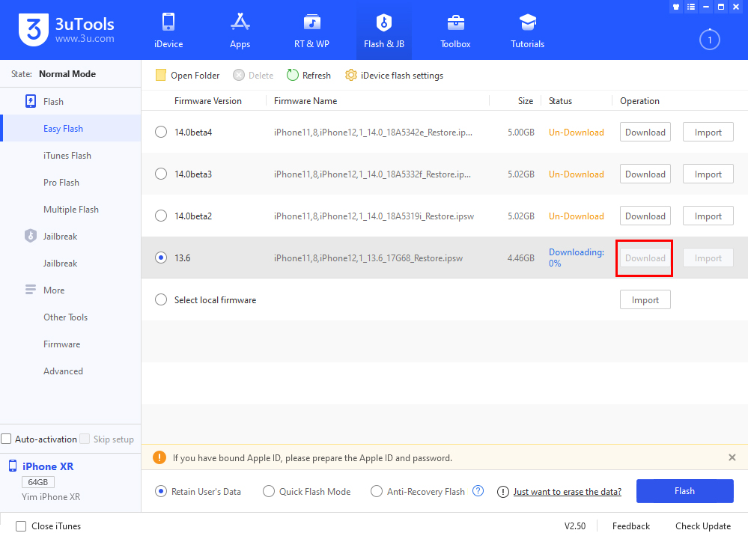Click the blue Flash button
The image size is (748, 539).
684,491
